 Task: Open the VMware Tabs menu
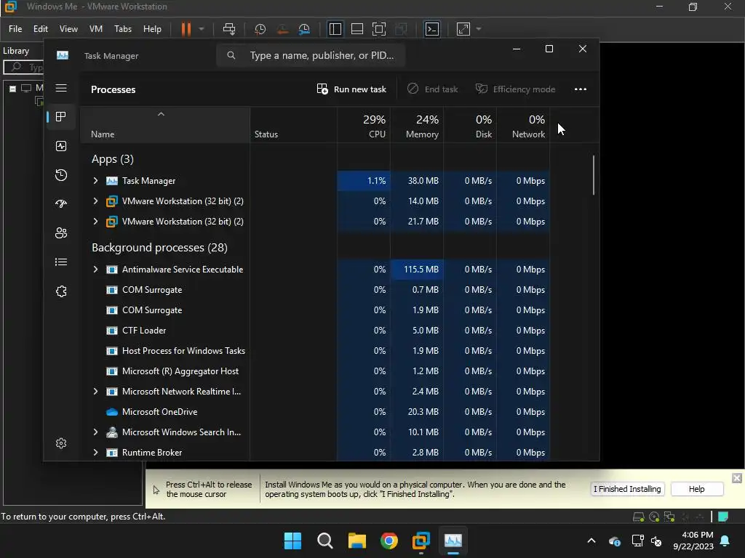(123, 29)
